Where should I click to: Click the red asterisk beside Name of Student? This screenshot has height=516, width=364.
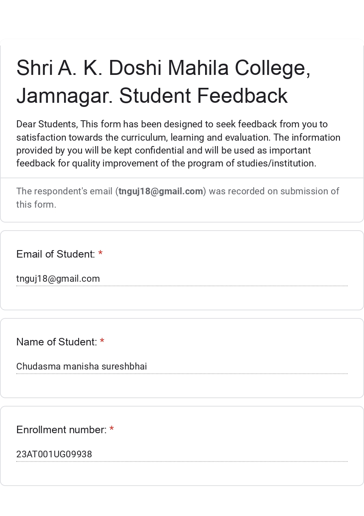[x=102, y=342]
